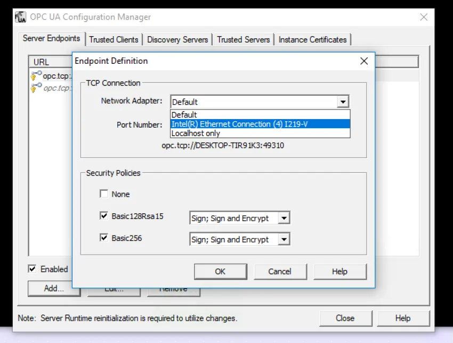Click the Basic128Rsa15 policy label
Screen dimensions: 453x343
[137, 216]
